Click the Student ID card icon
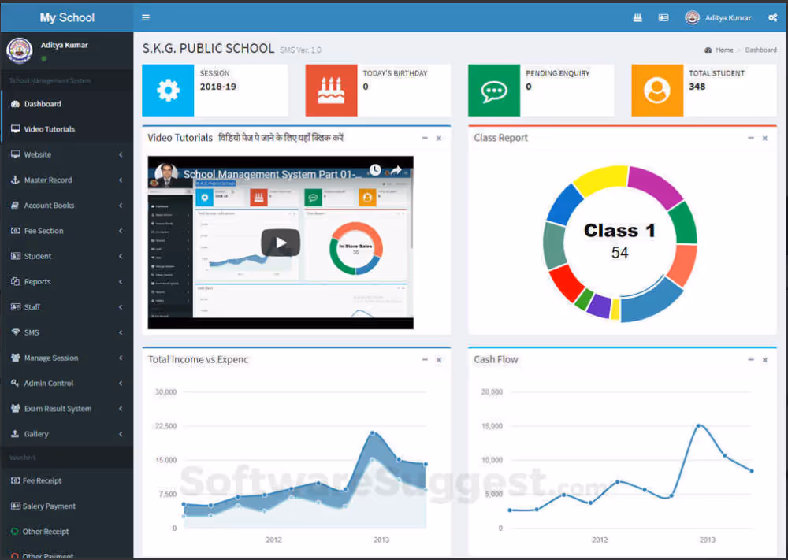Viewport: 788px width, 560px height. (x=16, y=256)
